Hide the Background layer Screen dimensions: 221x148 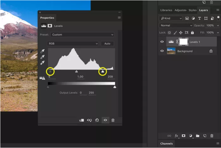click(162, 51)
